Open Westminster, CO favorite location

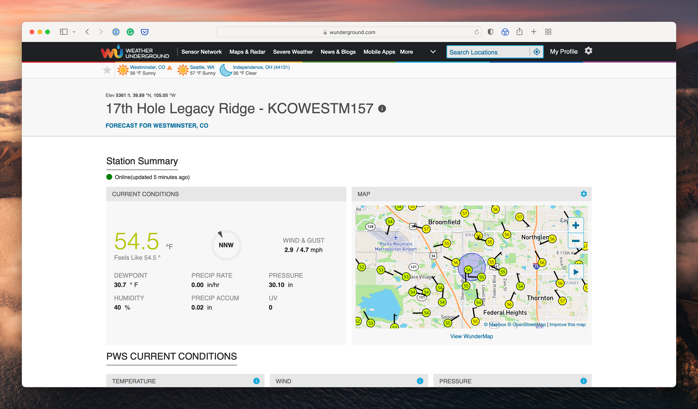(147, 67)
